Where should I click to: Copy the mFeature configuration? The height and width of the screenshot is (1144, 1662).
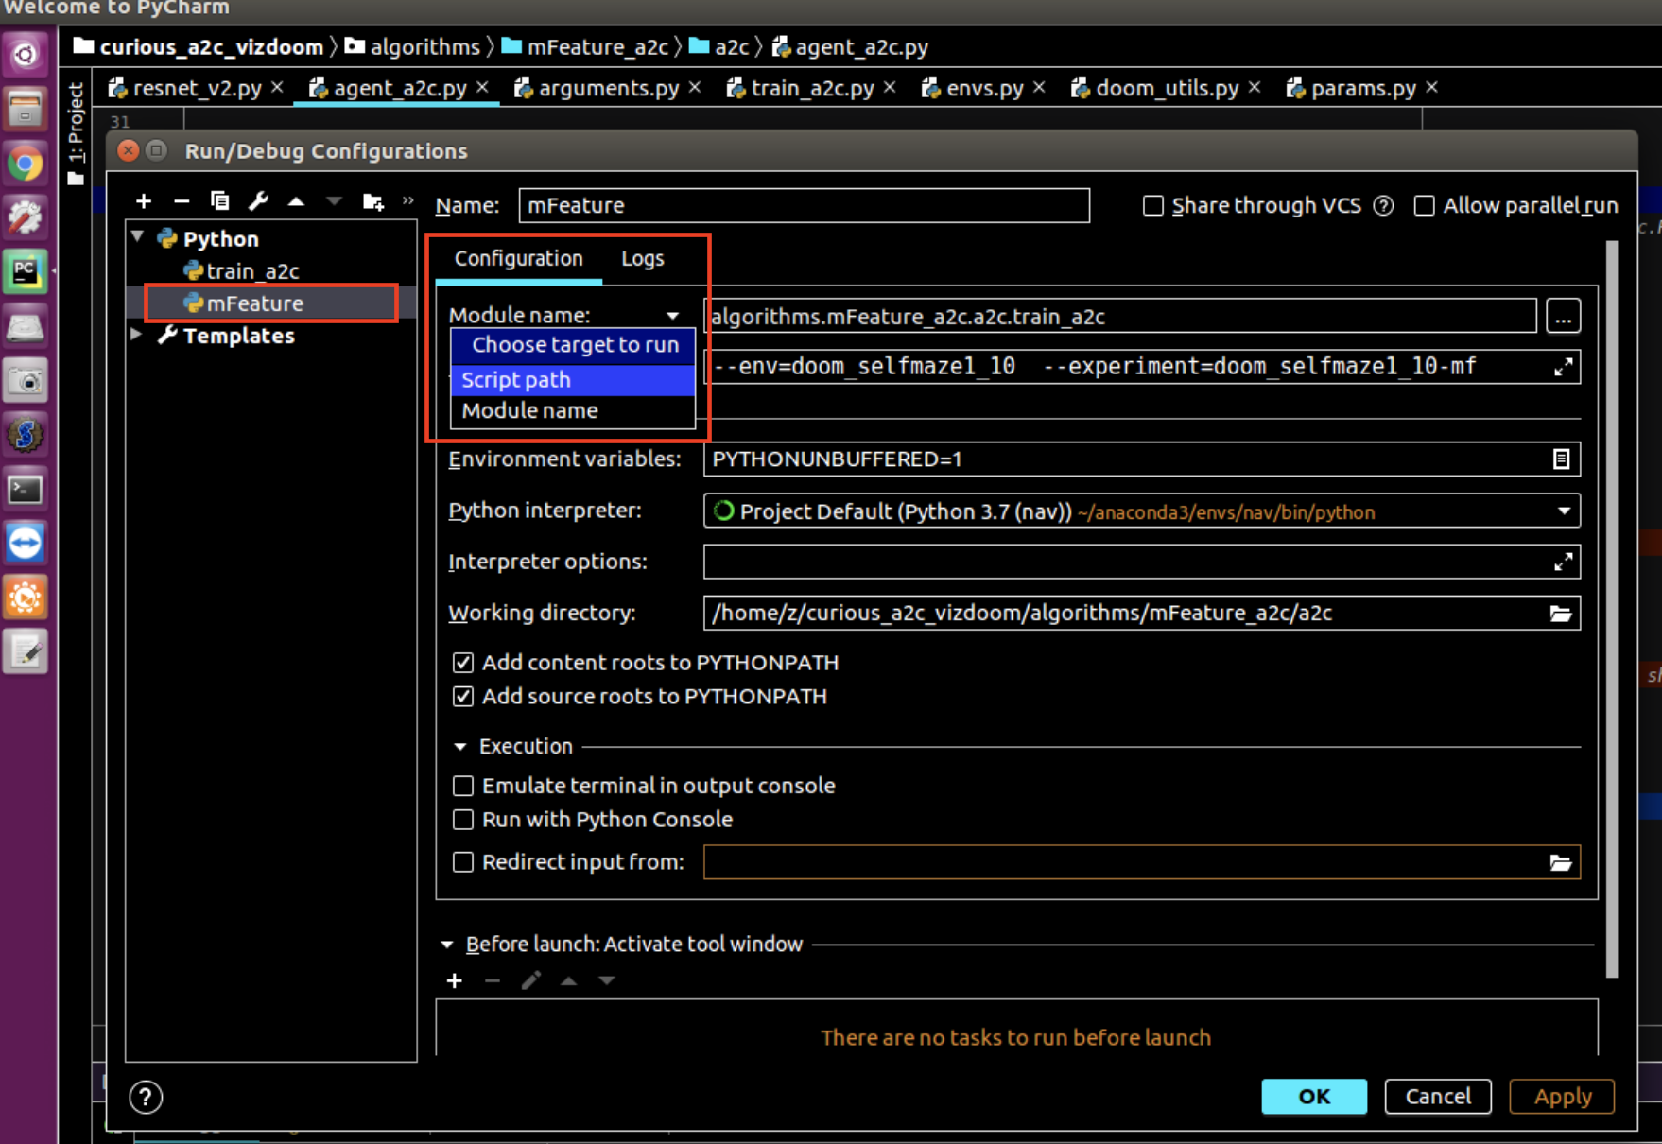[x=220, y=200]
